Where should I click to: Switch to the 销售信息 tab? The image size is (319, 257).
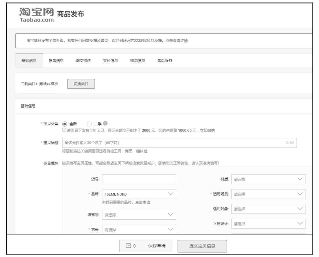[x=56, y=61]
